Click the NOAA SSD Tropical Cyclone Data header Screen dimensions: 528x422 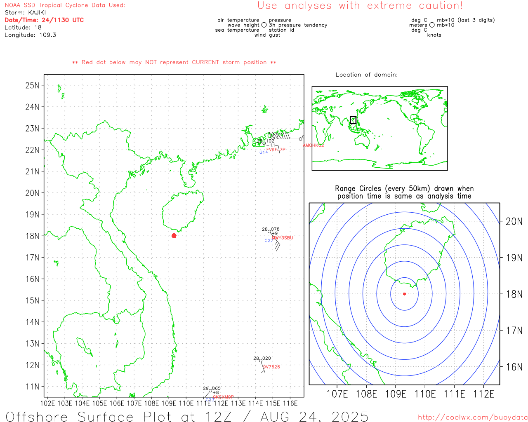(x=65, y=5)
